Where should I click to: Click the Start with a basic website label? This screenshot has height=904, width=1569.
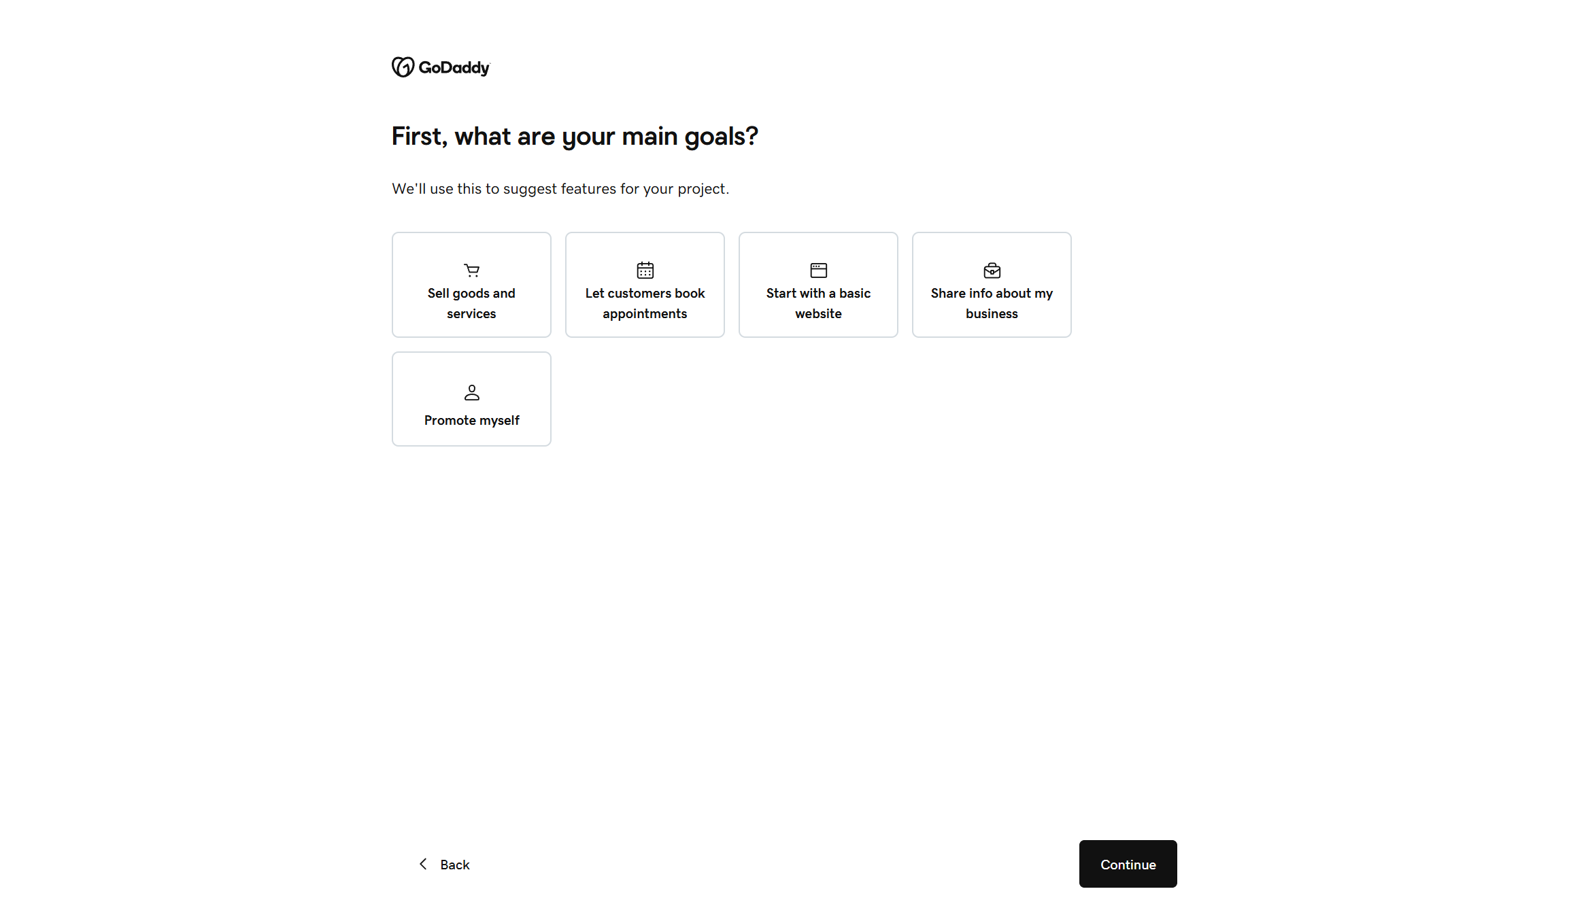point(818,303)
